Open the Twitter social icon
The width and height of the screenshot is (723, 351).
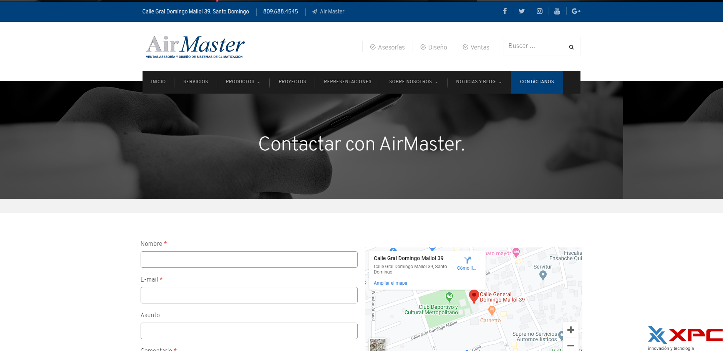pyautogui.click(x=522, y=11)
